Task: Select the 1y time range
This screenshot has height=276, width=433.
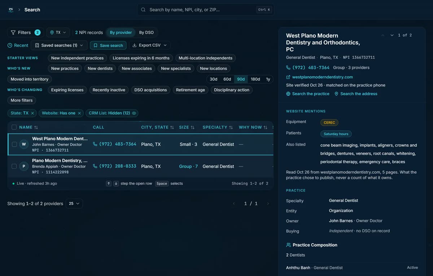Action: click(x=268, y=79)
